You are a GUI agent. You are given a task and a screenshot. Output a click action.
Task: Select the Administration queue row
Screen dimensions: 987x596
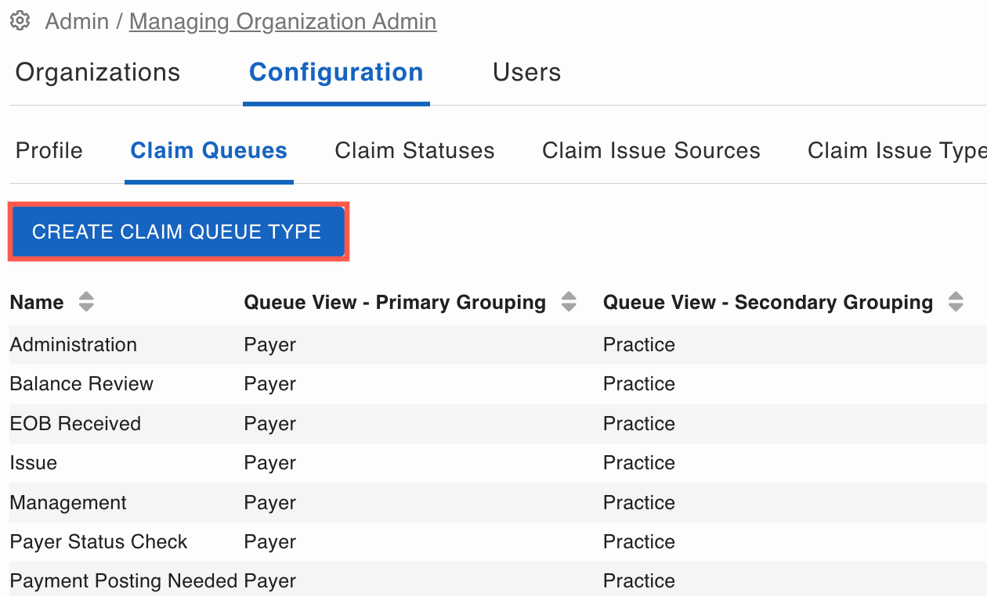(x=74, y=345)
